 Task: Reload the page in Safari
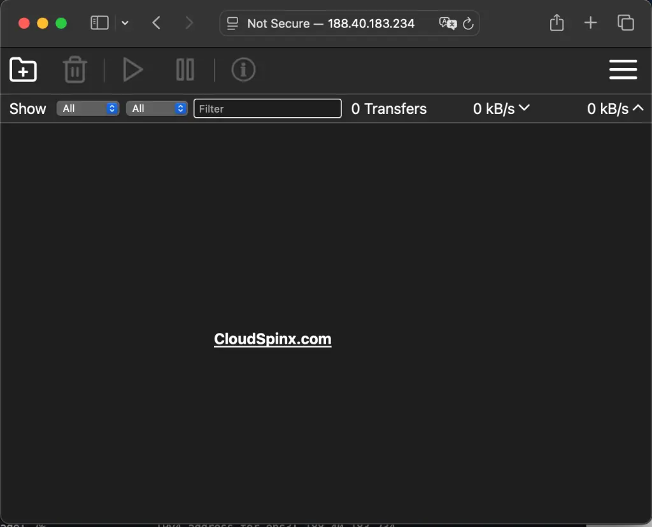tap(468, 24)
